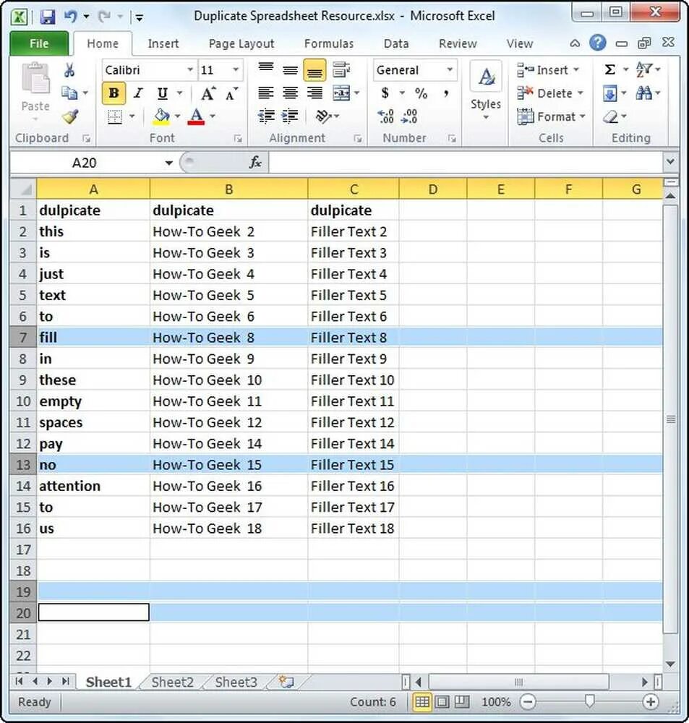
Task: Click Top Align icon
Action: (266, 69)
